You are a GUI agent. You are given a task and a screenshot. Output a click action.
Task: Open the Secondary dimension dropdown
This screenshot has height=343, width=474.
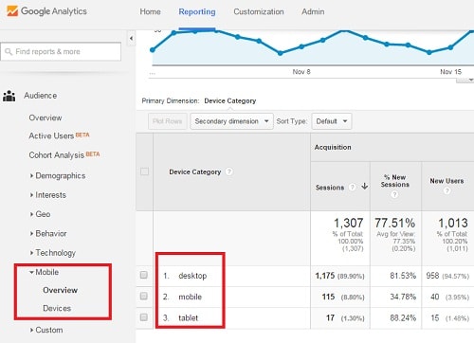click(231, 121)
